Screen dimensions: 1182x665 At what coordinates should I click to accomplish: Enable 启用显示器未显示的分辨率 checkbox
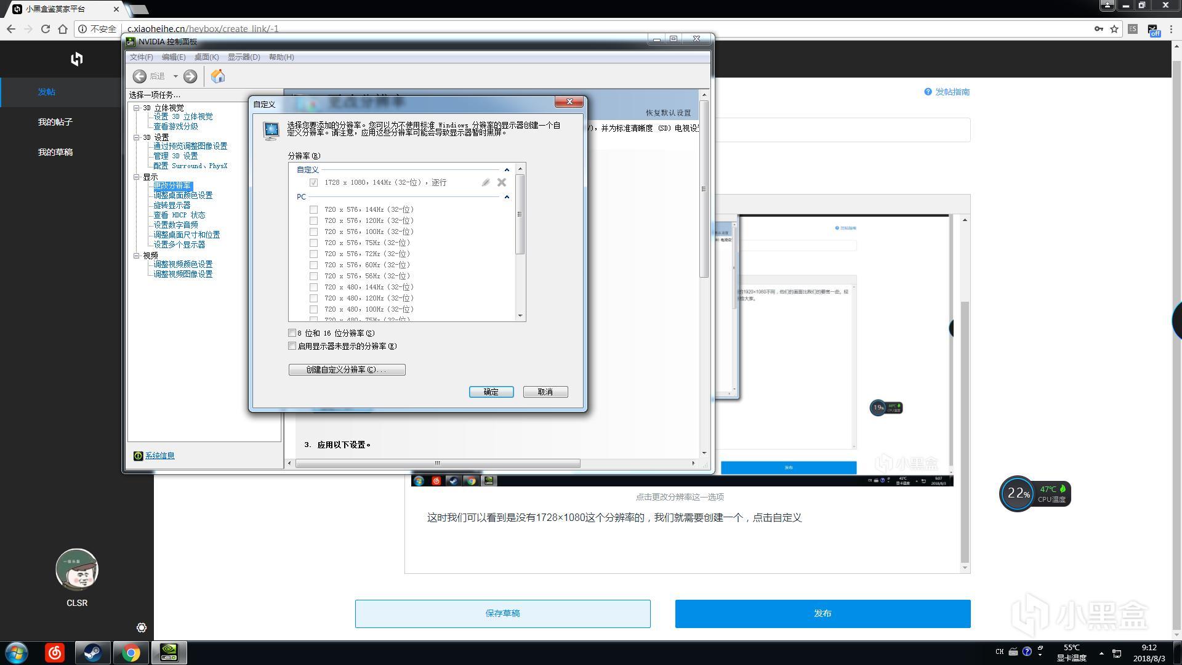[292, 346]
